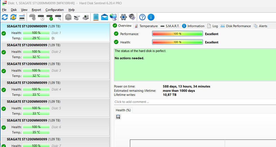Click the green status icon of Disk 3
This screenshot has width=276, height=147.
coord(4,71)
